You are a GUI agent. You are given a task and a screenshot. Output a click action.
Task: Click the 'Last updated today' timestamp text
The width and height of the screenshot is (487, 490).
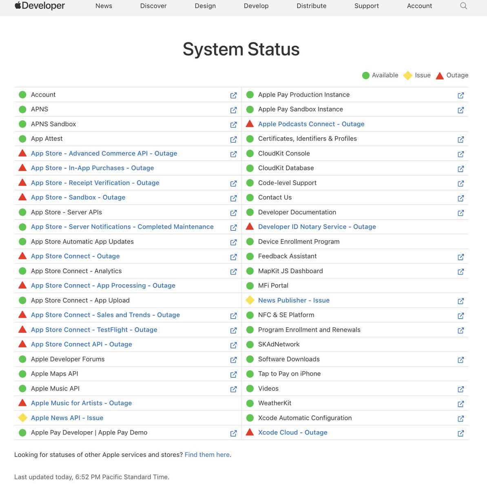(x=92, y=477)
